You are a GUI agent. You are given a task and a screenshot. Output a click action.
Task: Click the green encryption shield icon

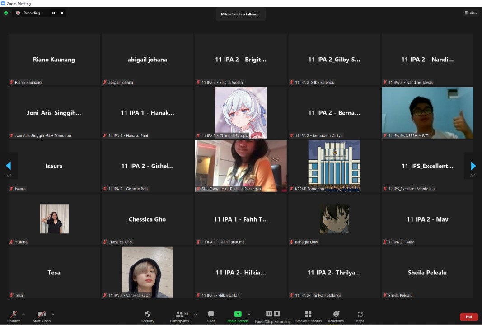6,13
